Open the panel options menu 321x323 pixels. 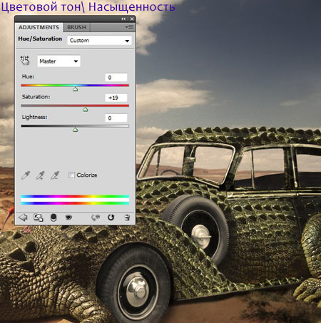(x=129, y=27)
